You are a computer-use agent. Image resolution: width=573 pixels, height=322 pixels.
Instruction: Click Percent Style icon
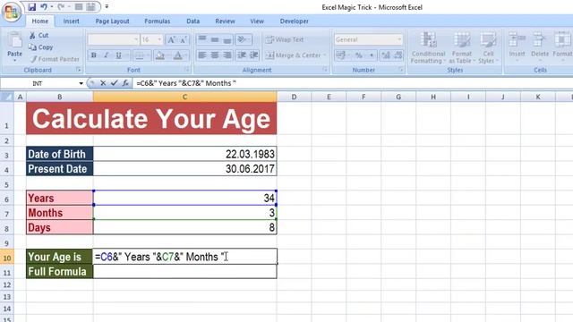pyautogui.click(x=358, y=55)
